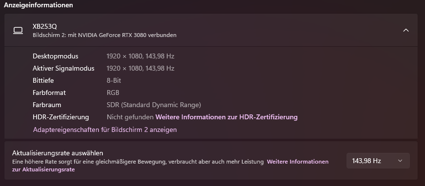Click the 'Eine höhere Rate sorgt' description text
The height and width of the screenshot is (186, 425).
coord(138,162)
